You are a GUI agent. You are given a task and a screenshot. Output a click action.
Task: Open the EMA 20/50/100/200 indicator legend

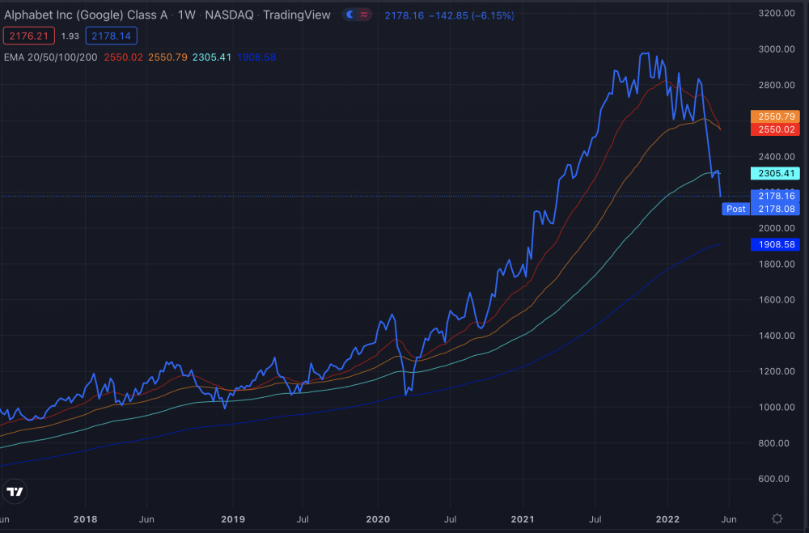click(50, 57)
